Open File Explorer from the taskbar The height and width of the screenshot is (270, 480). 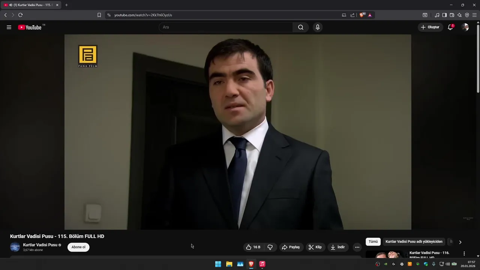tap(229, 264)
